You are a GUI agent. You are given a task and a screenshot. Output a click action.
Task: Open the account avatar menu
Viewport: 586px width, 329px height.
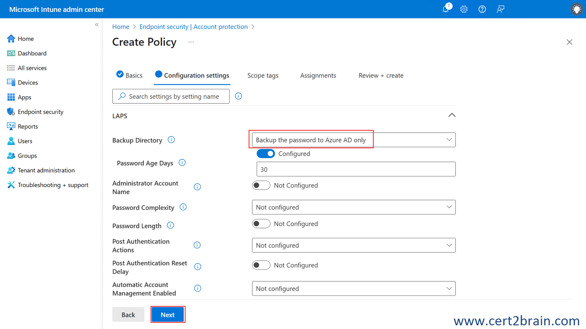576,9
